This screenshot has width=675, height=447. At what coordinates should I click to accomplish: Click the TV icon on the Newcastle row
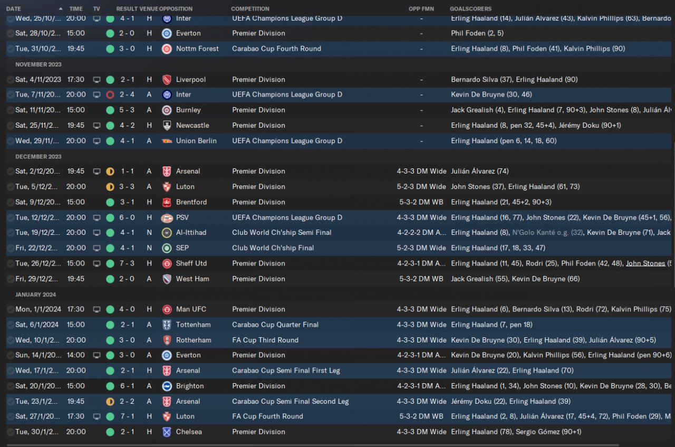click(97, 126)
